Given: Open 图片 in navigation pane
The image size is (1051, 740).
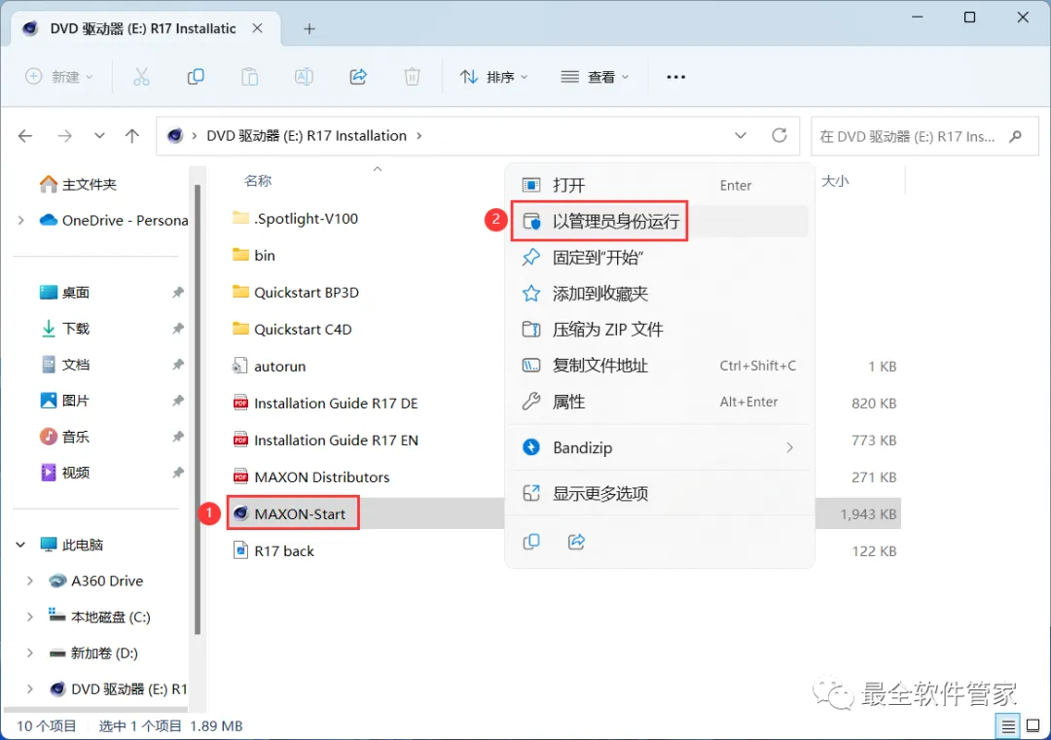Looking at the screenshot, I should click(x=65, y=402).
